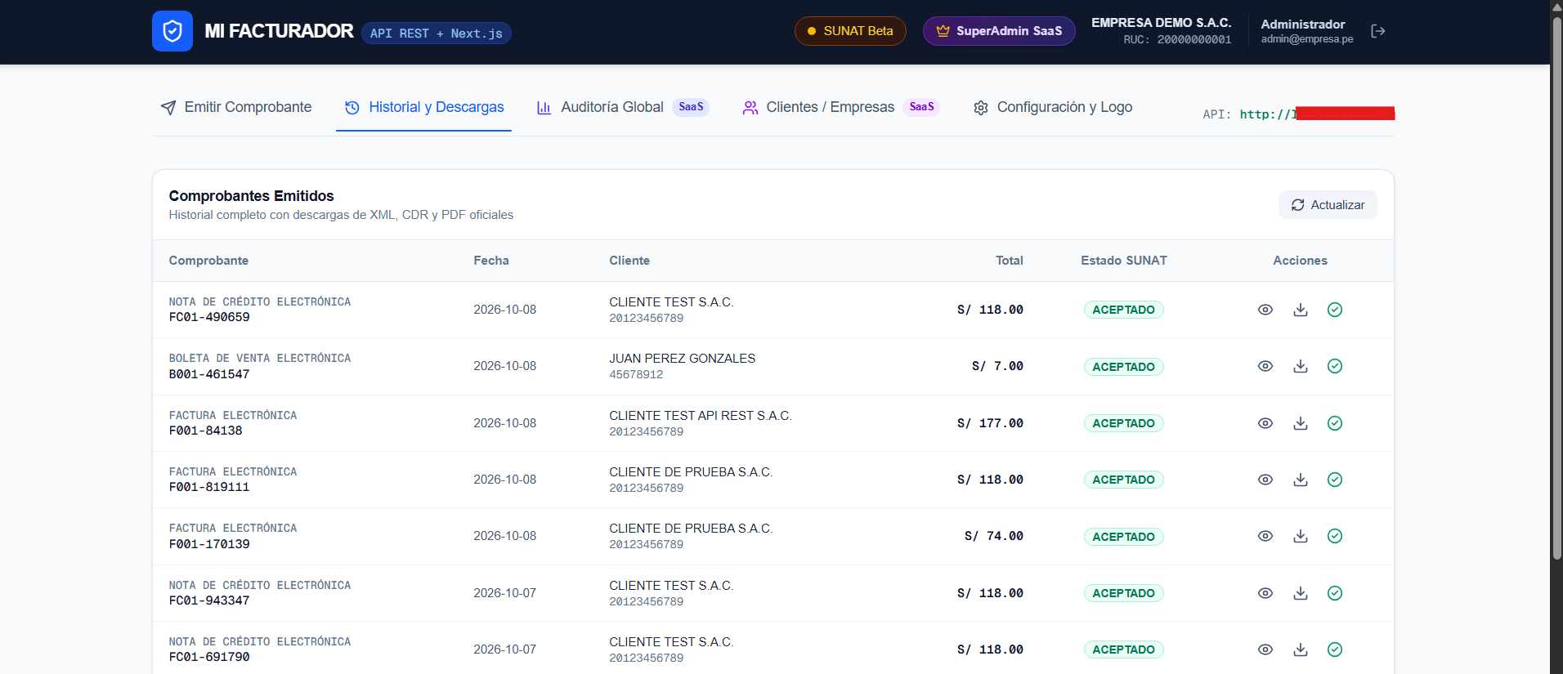
Task: Click the redacted API URL link
Action: [x=1317, y=114]
